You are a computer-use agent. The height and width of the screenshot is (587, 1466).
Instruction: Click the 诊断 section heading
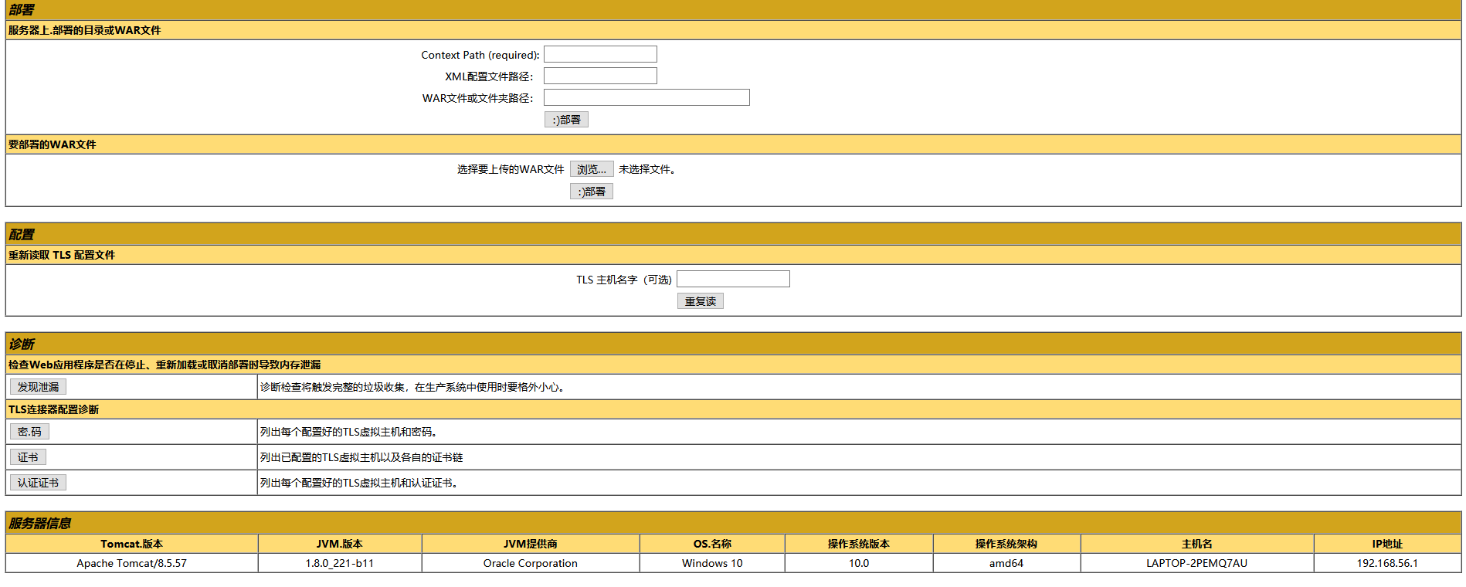click(22, 344)
